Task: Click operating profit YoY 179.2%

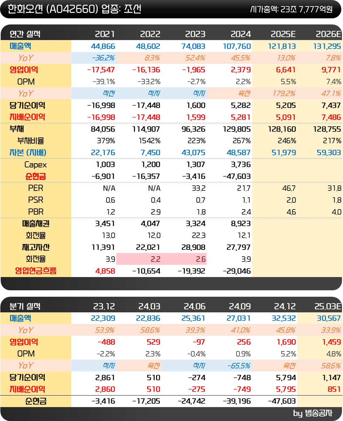Action: 284,93
